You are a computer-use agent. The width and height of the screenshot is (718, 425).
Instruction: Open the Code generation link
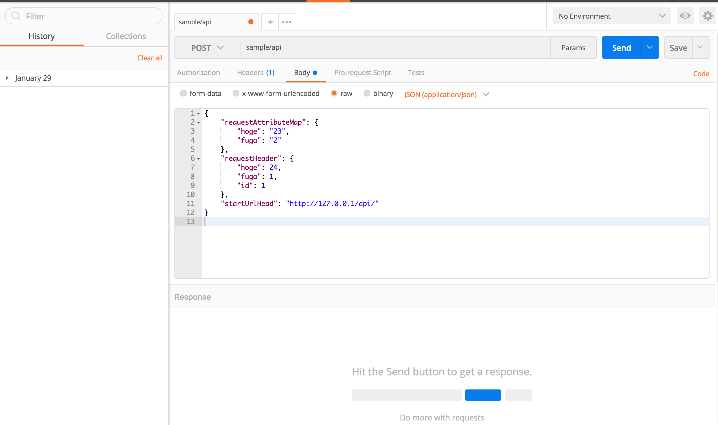701,74
